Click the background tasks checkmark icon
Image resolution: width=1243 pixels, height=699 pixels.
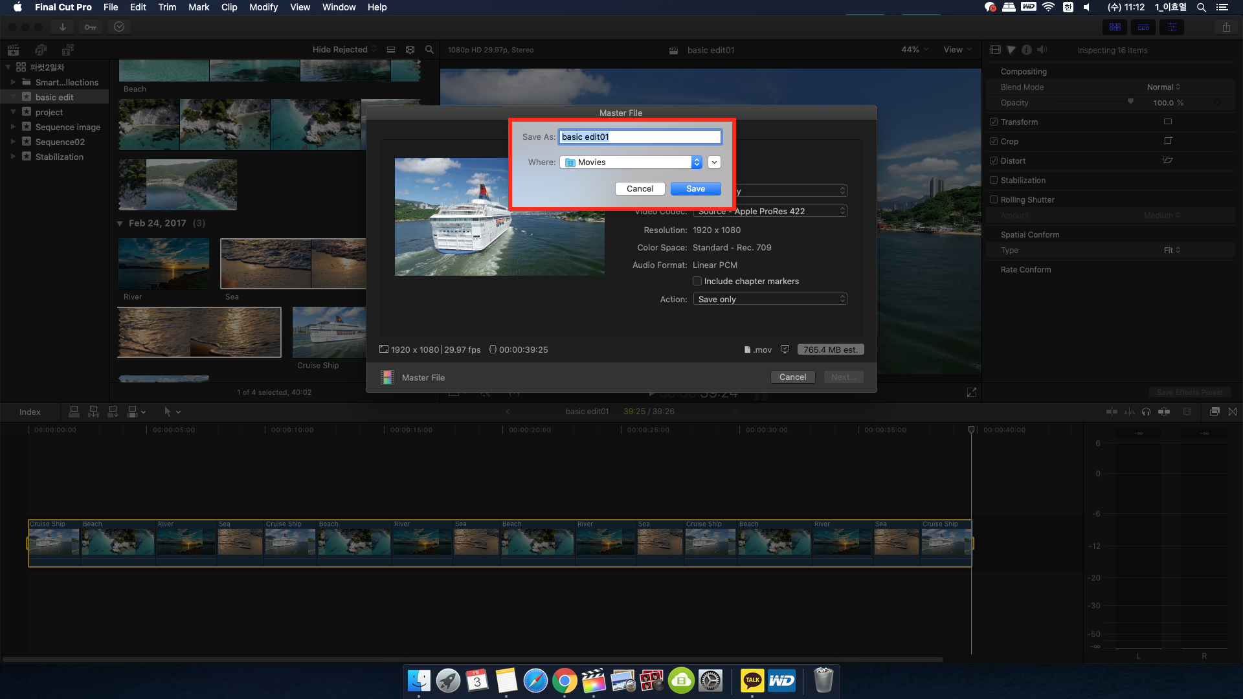coord(119,27)
